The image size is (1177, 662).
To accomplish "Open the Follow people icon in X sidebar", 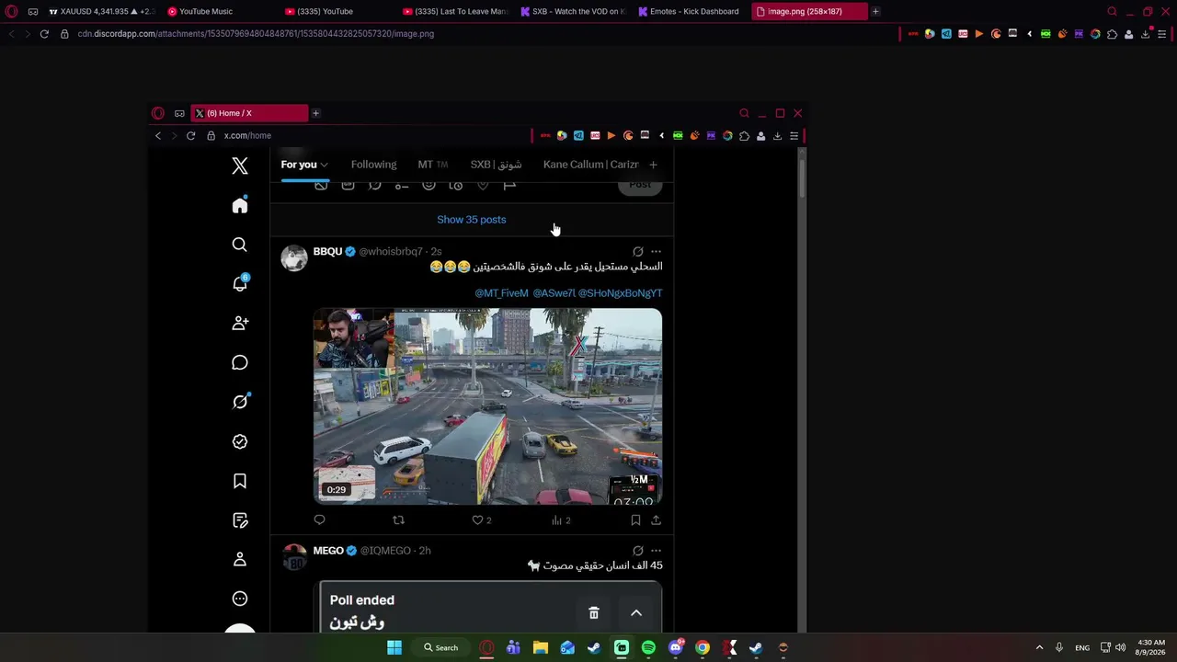I will pyautogui.click(x=240, y=323).
